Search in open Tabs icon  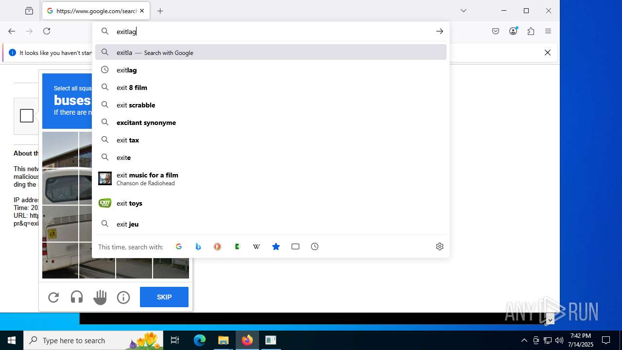tap(295, 246)
